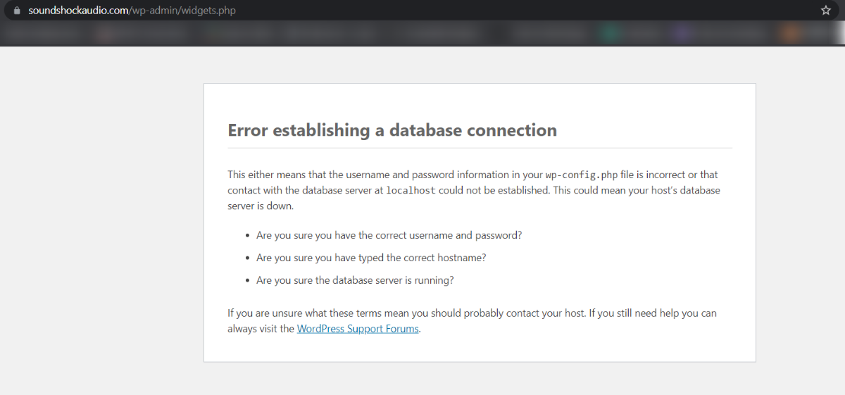Click the correct hostname question item
This screenshot has width=845, height=395.
(x=371, y=258)
